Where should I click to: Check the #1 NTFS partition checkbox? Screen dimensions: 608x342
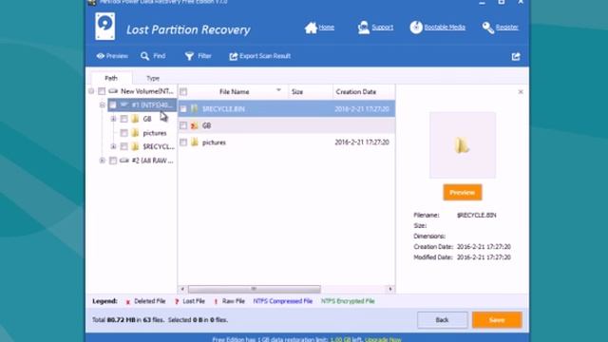coord(112,105)
